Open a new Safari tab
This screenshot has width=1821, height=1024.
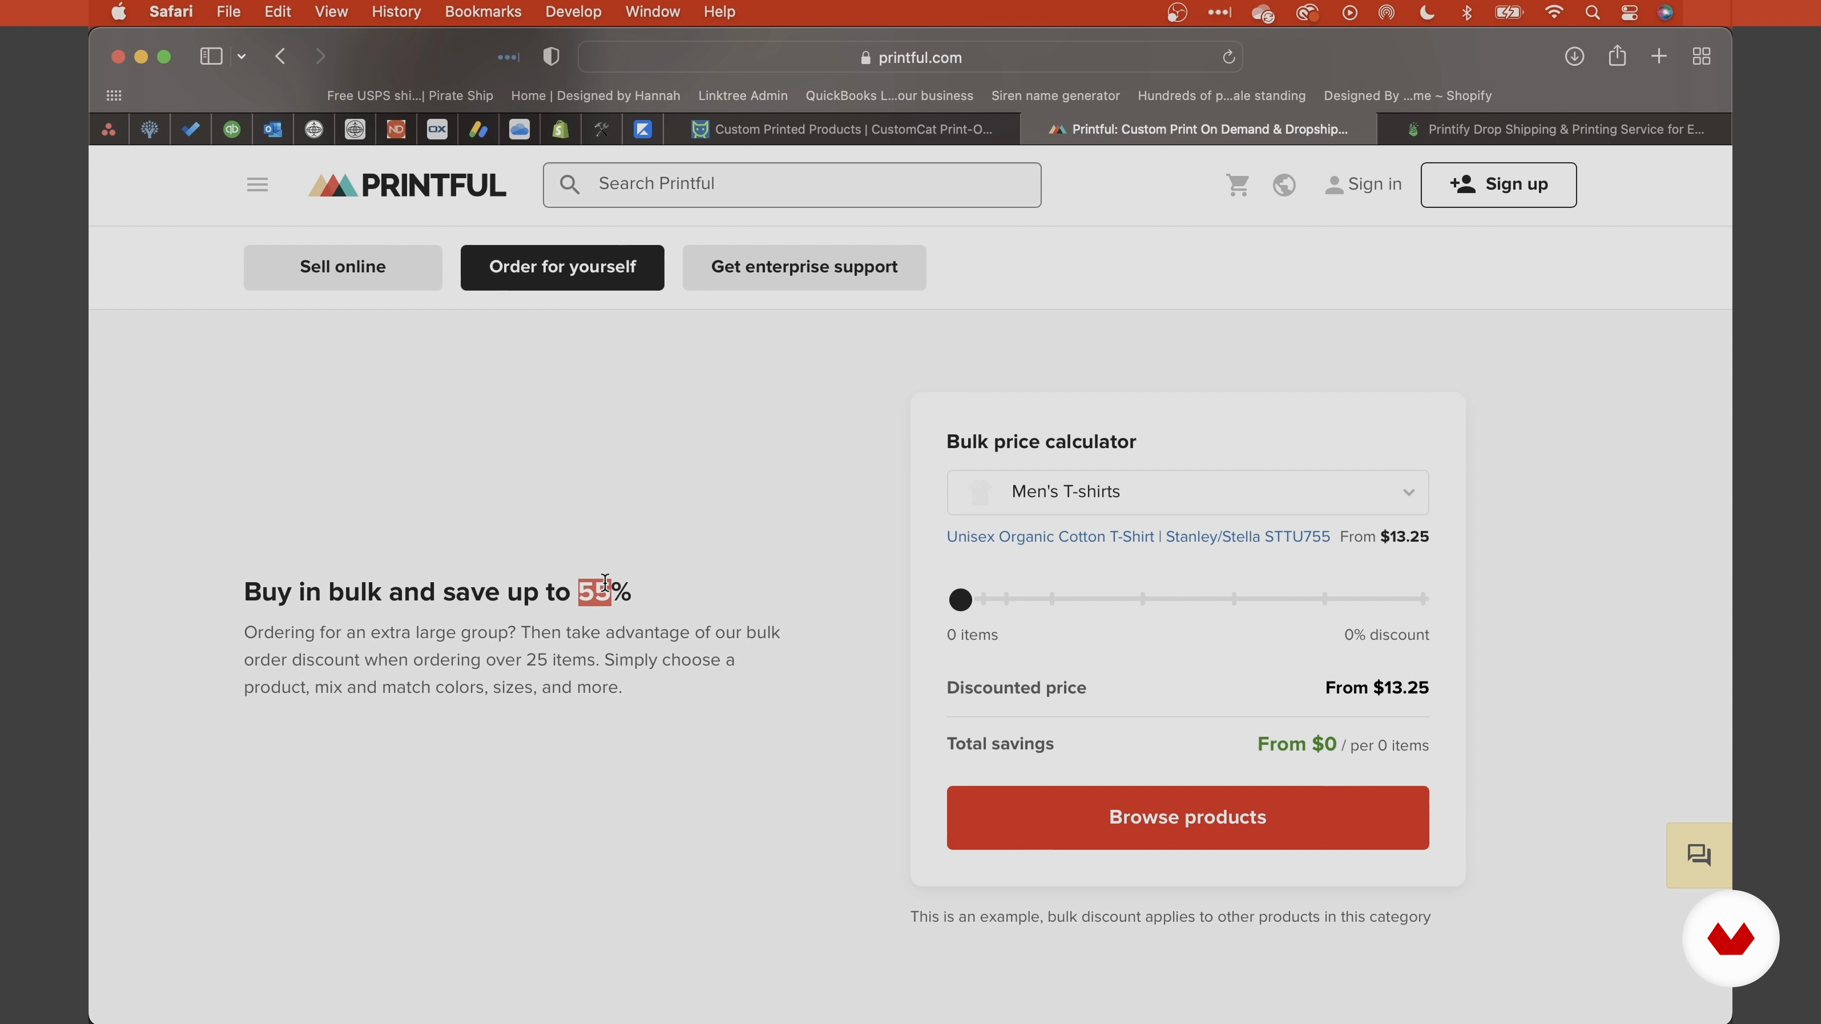click(x=1659, y=56)
